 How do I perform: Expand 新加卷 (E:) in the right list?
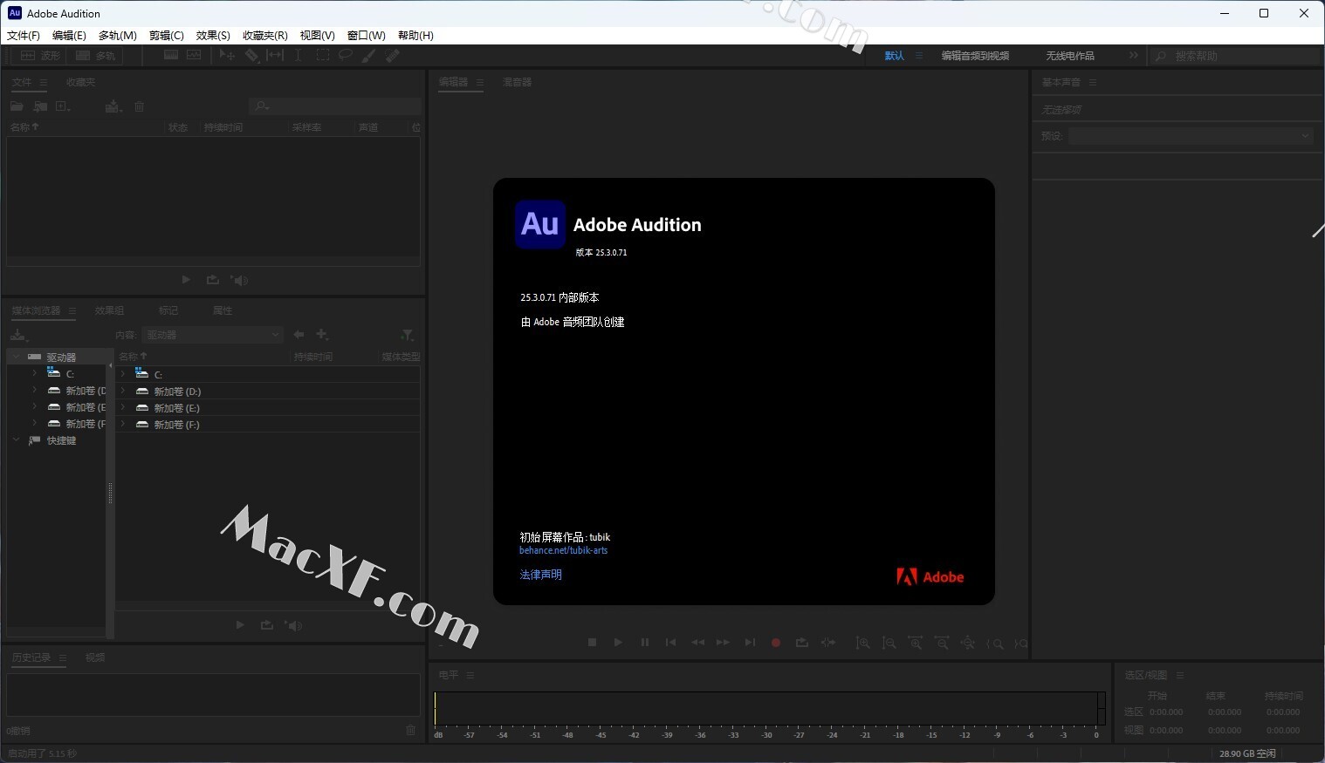pyautogui.click(x=123, y=407)
